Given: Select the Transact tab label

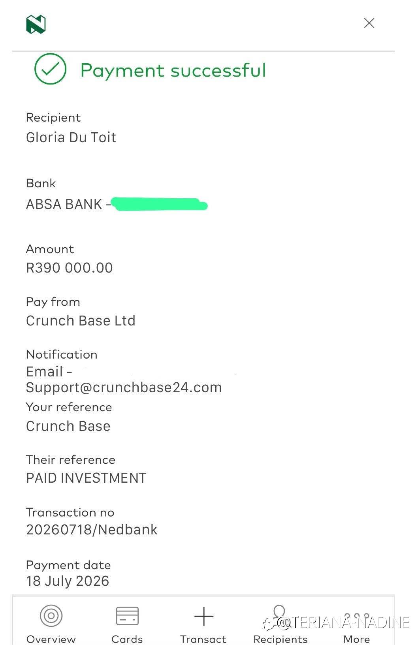Looking at the screenshot, I should pyautogui.click(x=203, y=639).
